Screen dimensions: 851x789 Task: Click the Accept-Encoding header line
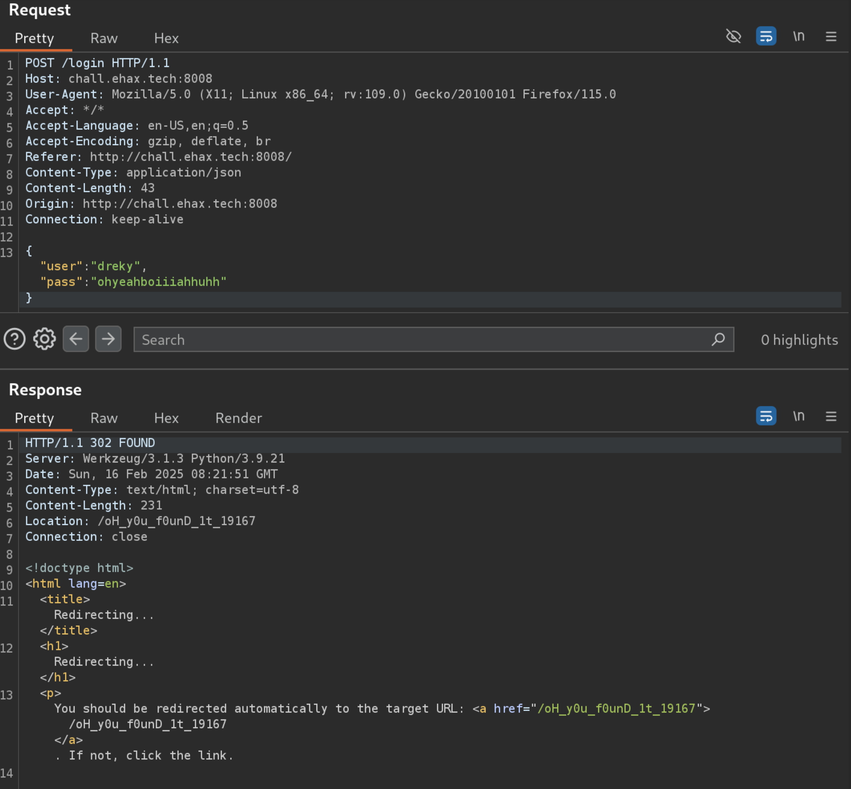click(148, 141)
